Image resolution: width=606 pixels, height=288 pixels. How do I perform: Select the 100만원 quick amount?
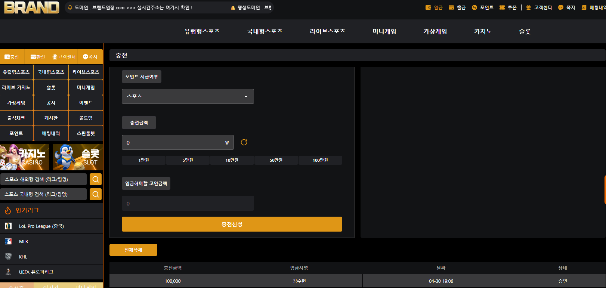320,160
